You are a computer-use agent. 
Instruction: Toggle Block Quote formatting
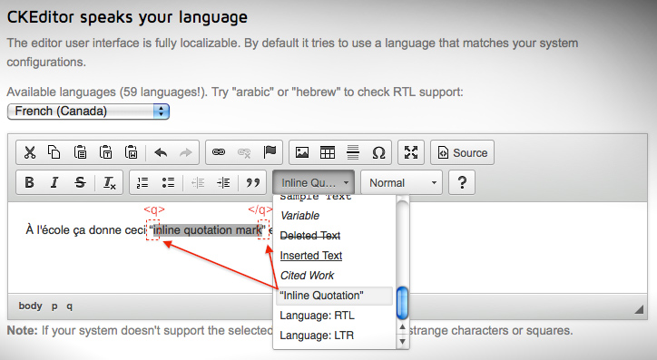tap(252, 182)
